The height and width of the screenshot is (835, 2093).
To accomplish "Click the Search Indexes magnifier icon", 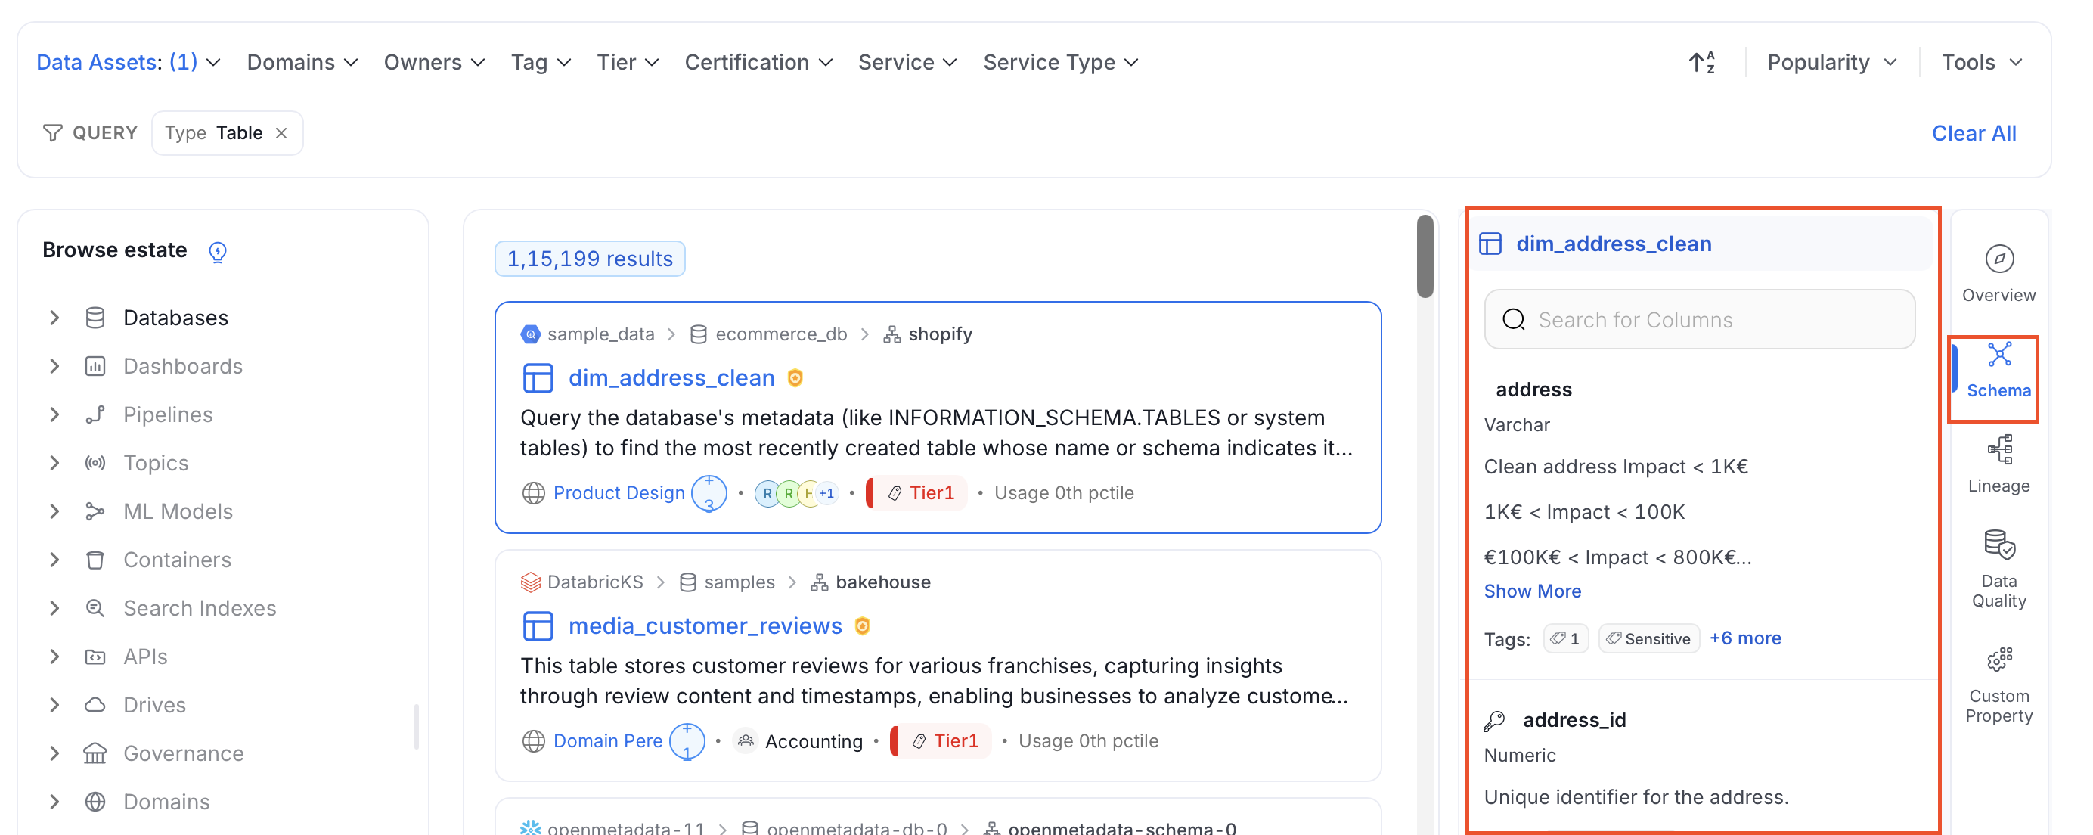I will pos(95,608).
